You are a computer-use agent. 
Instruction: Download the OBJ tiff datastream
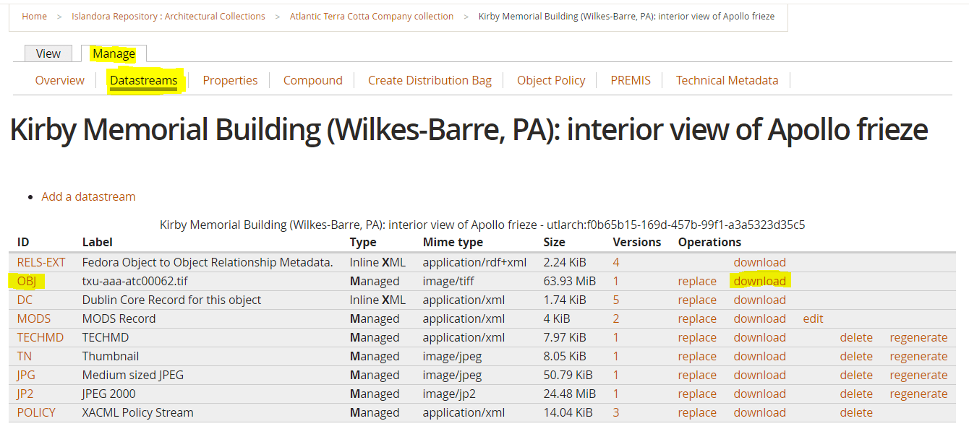[x=759, y=281]
